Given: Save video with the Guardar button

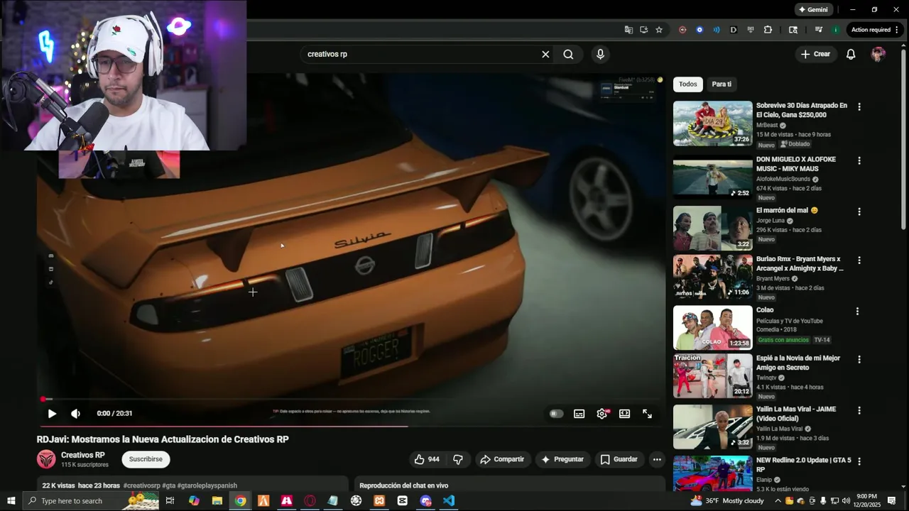Looking at the screenshot, I should tap(619, 459).
